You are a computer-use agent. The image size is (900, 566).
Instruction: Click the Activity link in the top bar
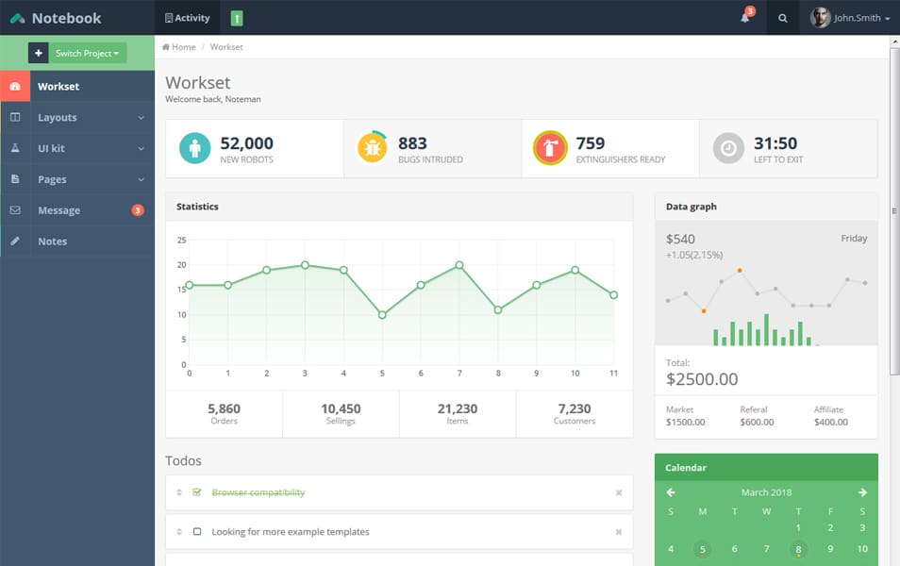[x=188, y=17]
